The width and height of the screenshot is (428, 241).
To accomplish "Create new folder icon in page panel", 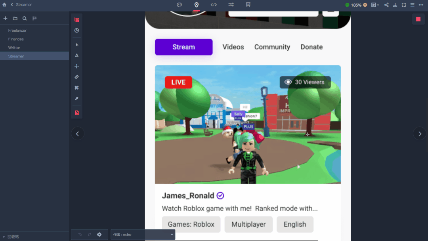I will 15,18.
